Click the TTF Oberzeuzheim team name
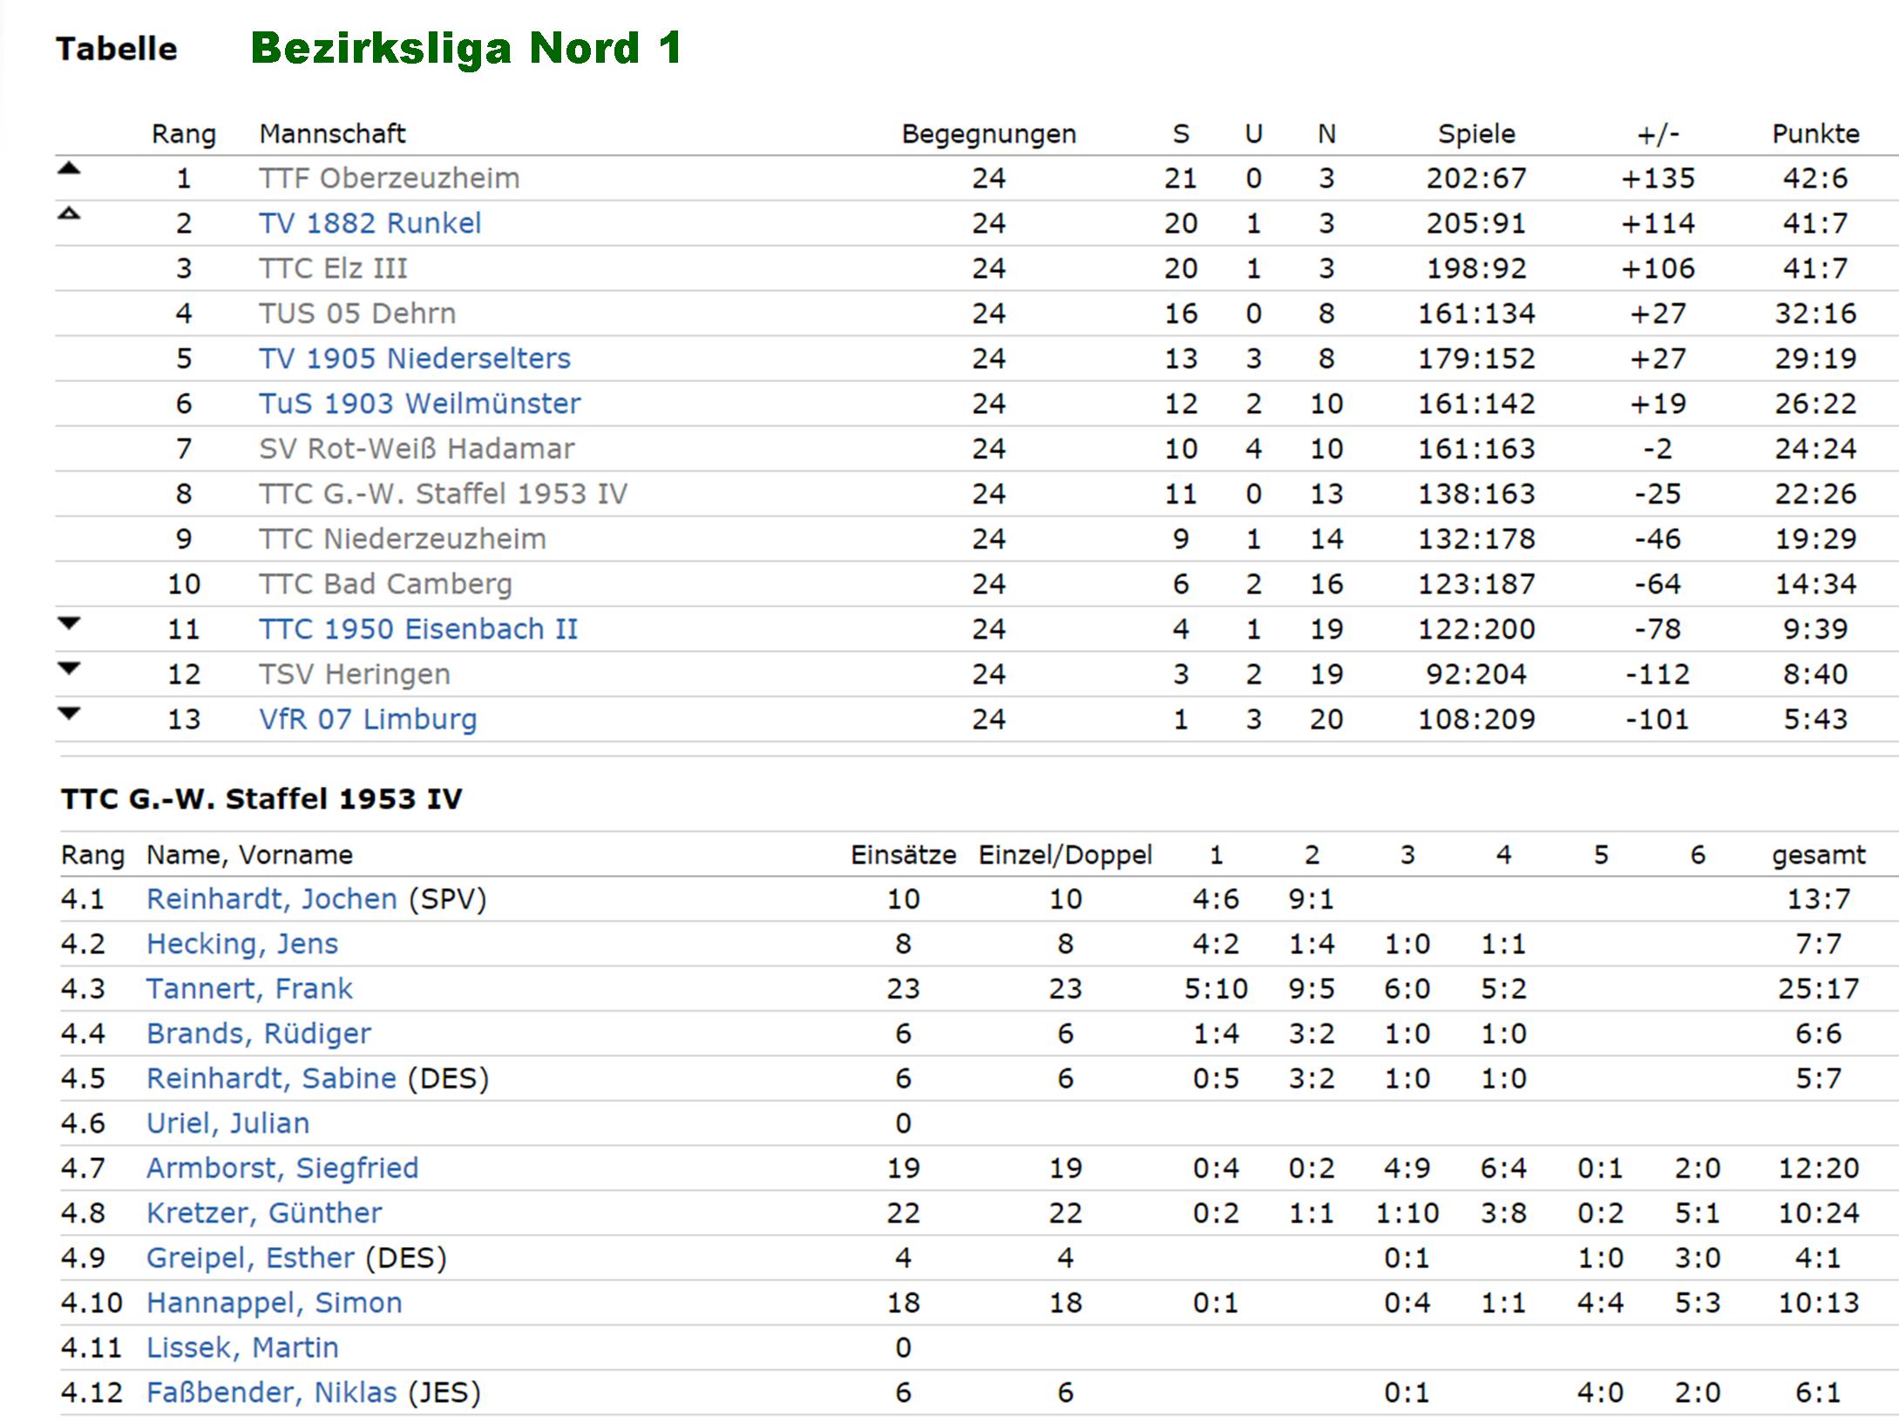Image resolution: width=1899 pixels, height=1423 pixels. (x=390, y=179)
